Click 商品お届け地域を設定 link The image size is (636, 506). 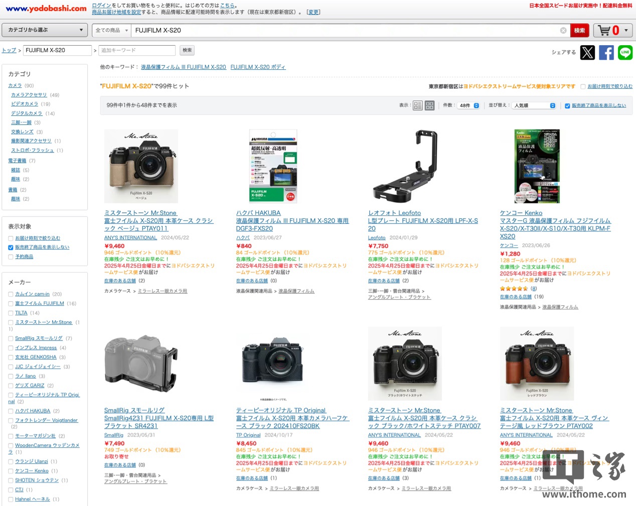click(x=116, y=12)
